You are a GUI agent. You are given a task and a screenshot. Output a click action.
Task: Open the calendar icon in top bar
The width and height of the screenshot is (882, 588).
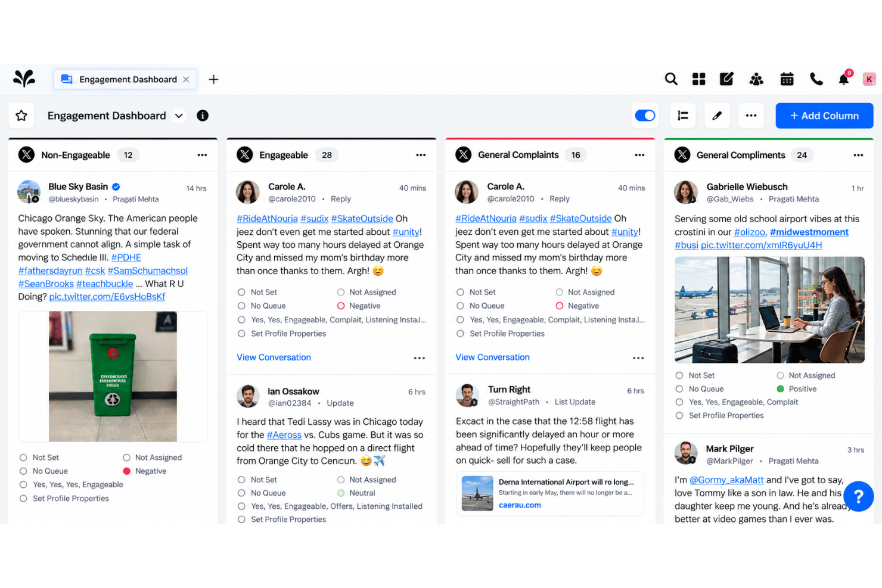click(787, 79)
